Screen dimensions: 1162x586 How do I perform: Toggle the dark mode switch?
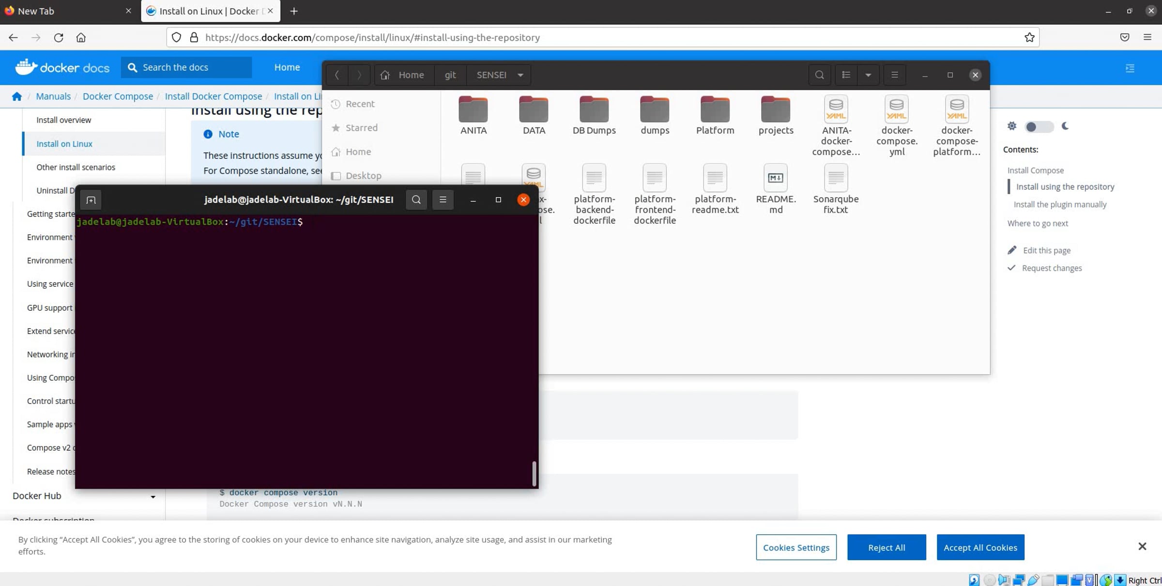pos(1039,126)
